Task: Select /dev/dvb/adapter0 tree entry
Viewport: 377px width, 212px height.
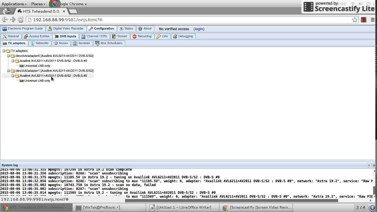Action: click(54, 56)
